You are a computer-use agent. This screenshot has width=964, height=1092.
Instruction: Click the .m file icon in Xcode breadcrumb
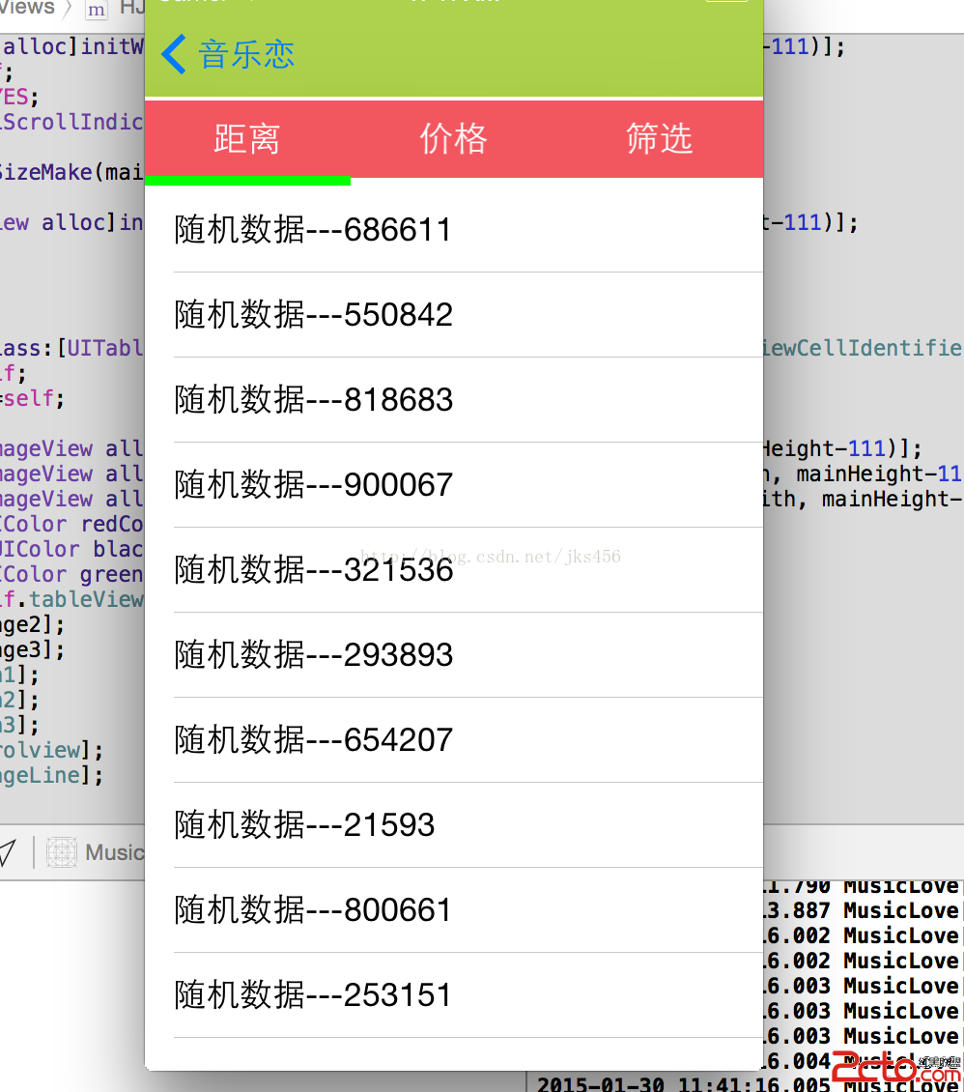[x=96, y=10]
